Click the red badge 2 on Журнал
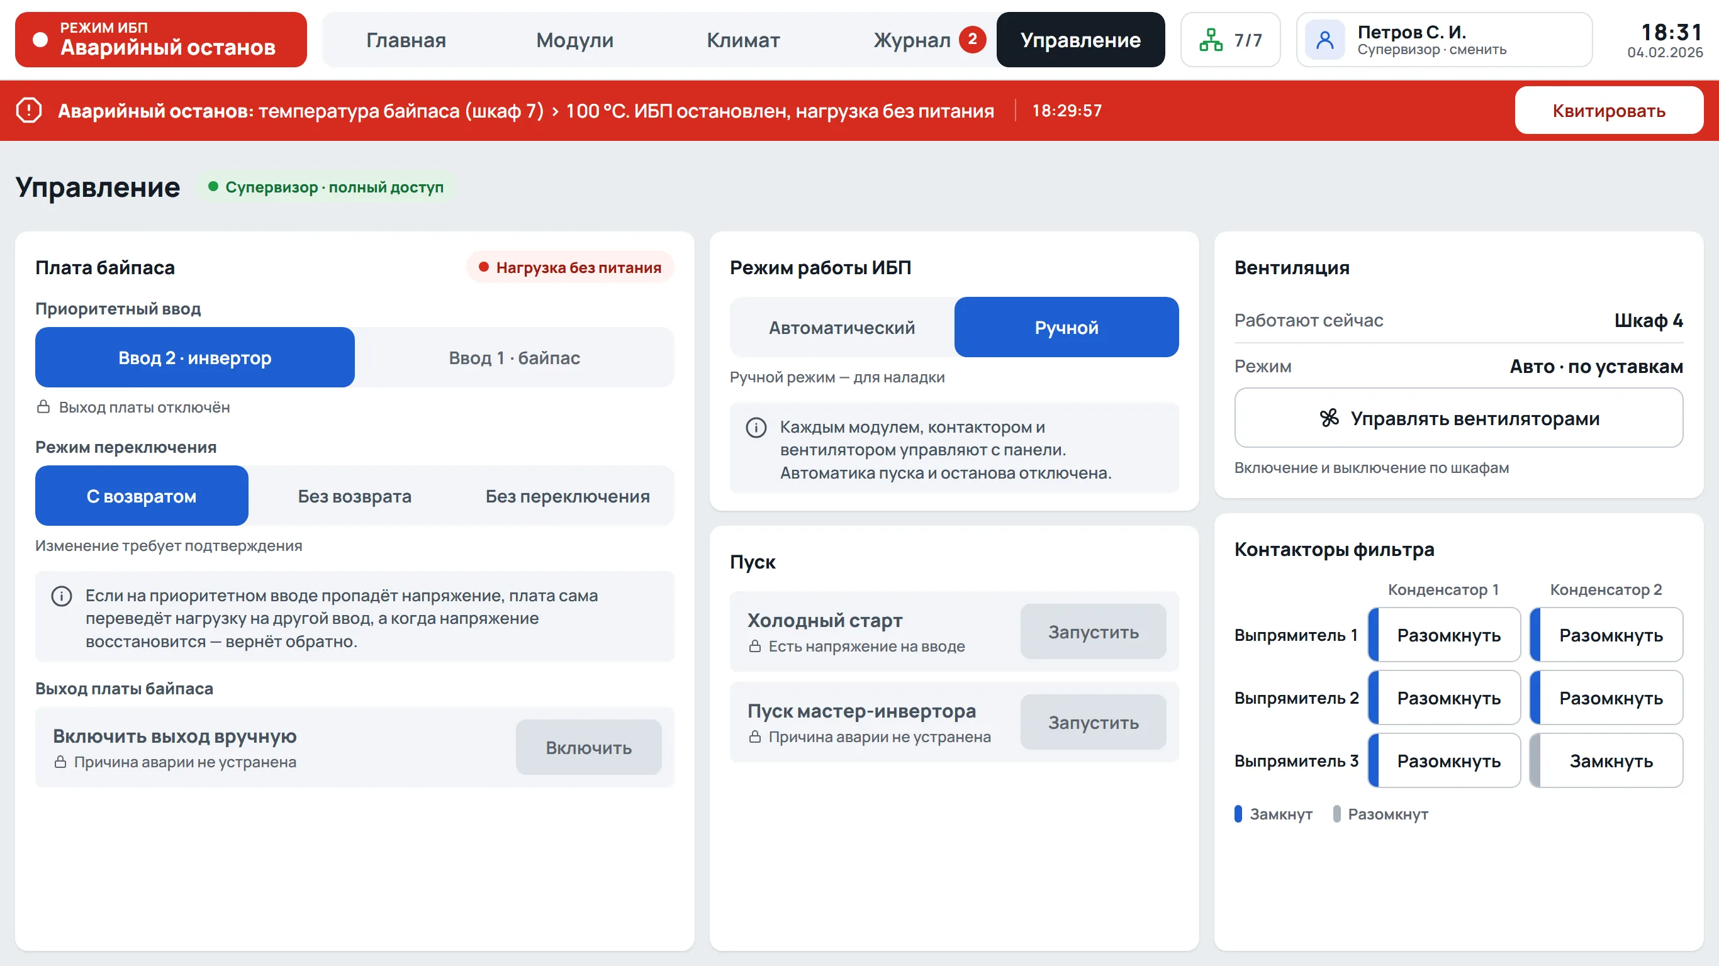Screen dimensions: 1719x966 972,40
